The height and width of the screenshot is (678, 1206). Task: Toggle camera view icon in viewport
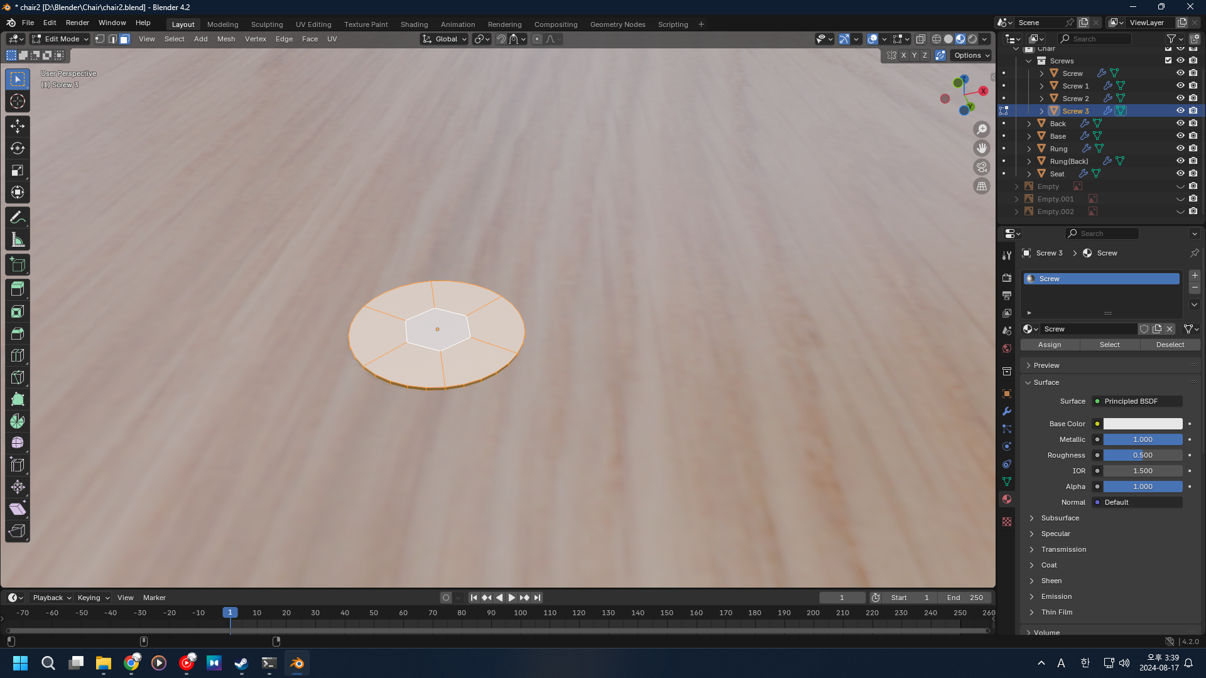[x=982, y=167]
